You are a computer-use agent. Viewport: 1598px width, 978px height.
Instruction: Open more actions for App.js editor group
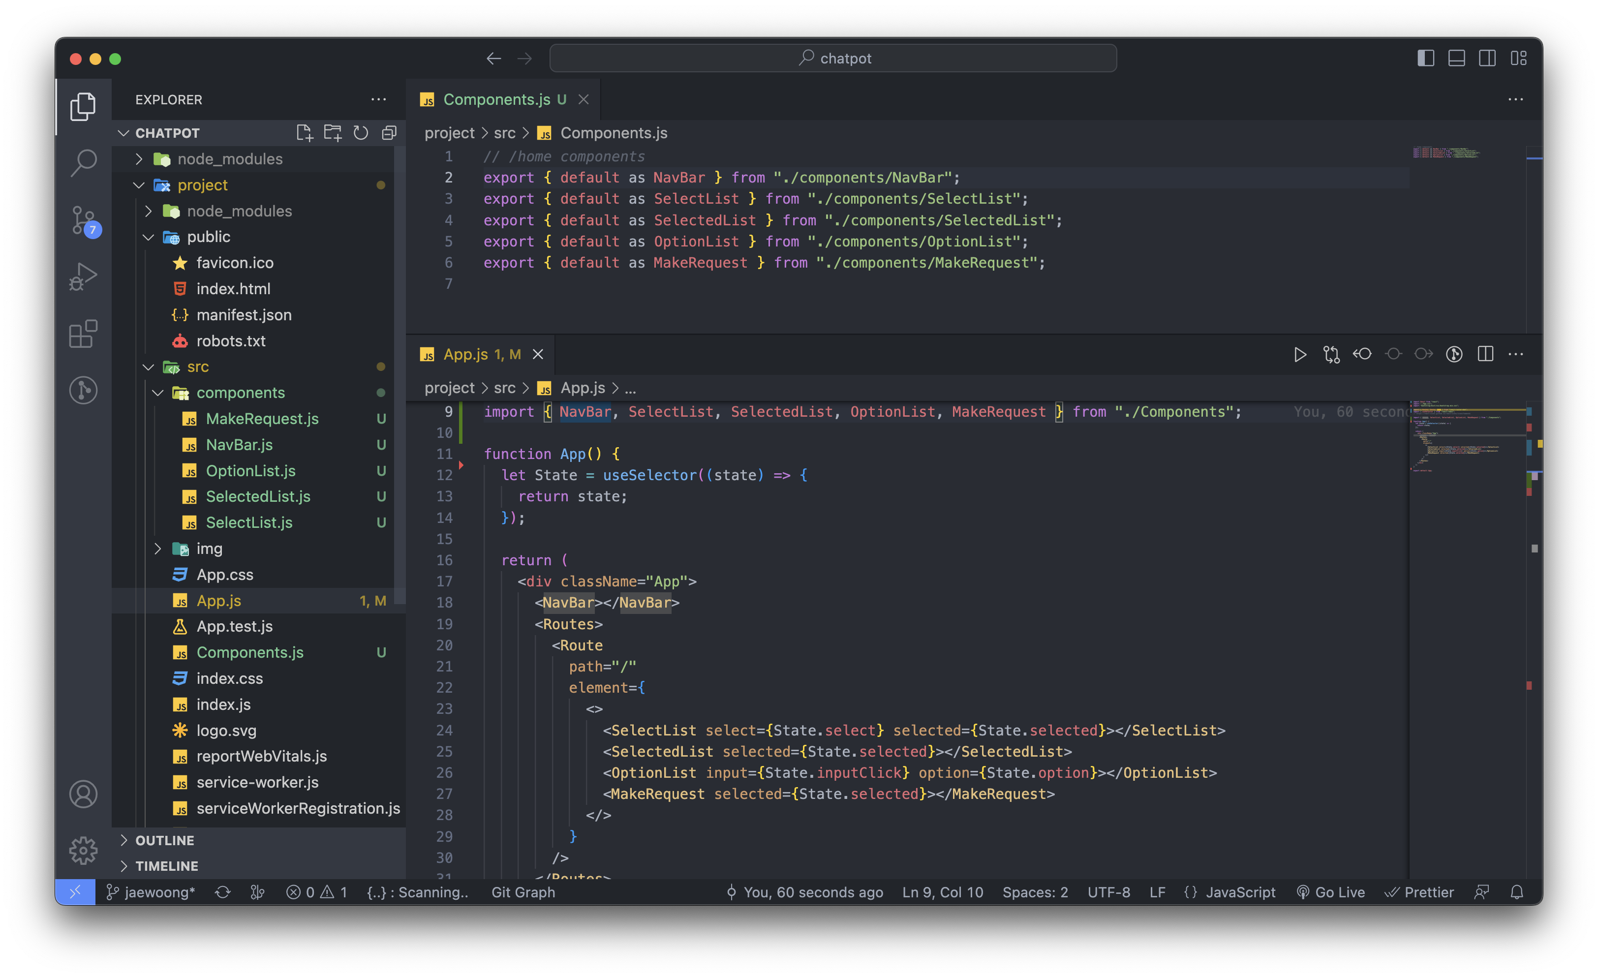click(1516, 354)
